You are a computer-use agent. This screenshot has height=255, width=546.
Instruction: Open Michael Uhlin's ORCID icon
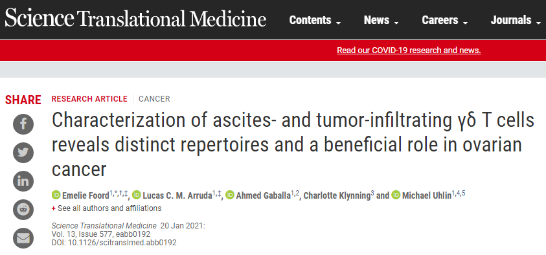coord(396,195)
